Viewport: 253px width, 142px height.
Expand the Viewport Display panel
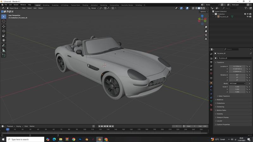point(222,117)
